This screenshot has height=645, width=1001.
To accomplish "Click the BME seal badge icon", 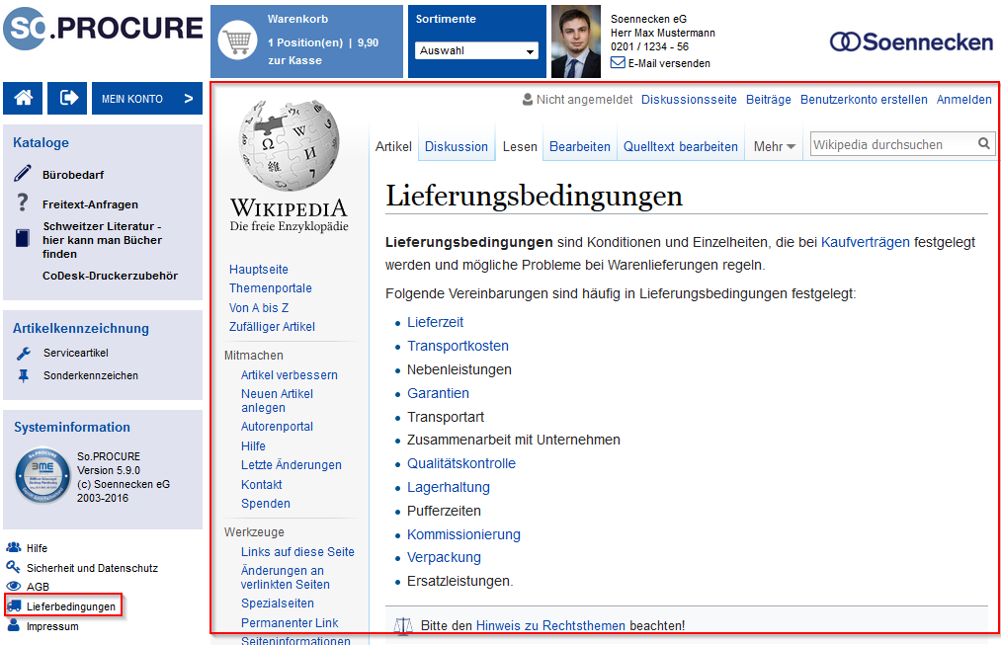I will pos(42,475).
